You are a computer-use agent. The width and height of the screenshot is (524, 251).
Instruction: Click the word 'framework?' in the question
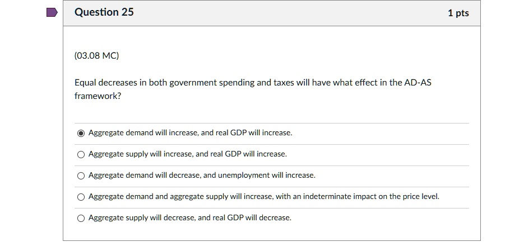pos(98,96)
